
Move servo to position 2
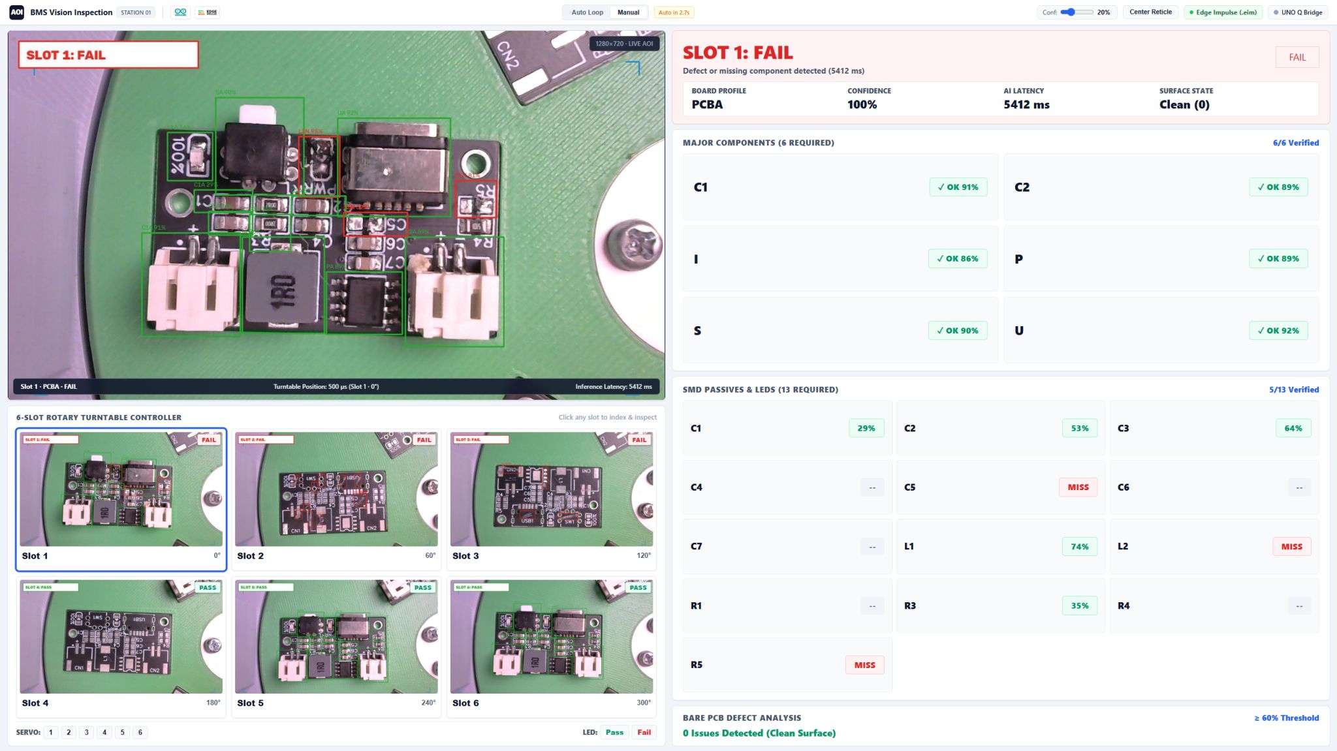tap(69, 732)
